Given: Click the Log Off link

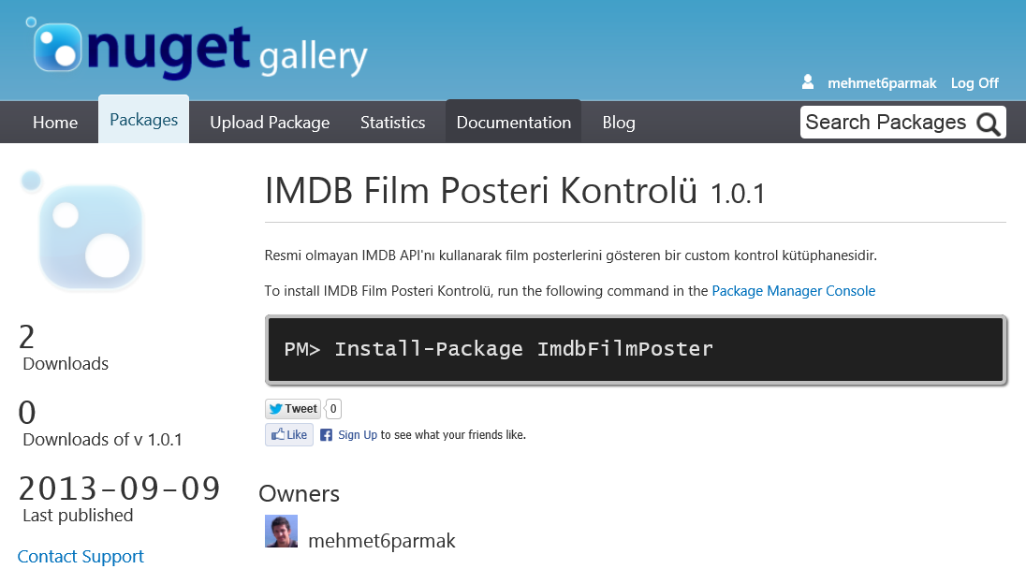Looking at the screenshot, I should tap(975, 83).
